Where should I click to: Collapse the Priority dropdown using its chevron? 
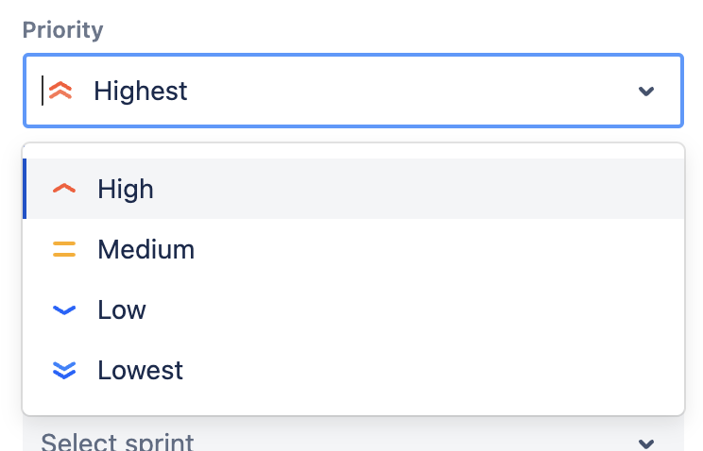coord(646,92)
